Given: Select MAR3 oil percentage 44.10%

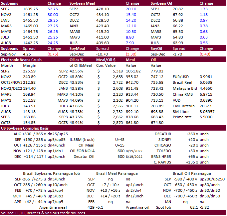Looking at the screenshot, I should [x=76, y=94].
